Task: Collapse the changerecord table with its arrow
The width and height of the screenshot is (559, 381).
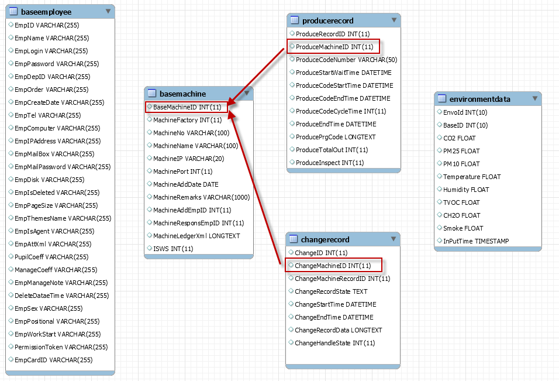Action: coord(393,239)
